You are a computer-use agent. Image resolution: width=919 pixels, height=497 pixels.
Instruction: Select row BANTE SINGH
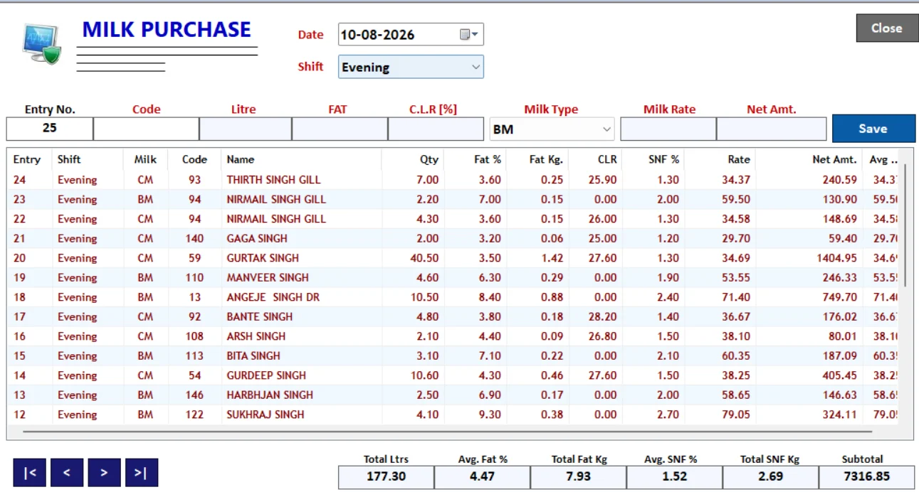(x=452, y=316)
